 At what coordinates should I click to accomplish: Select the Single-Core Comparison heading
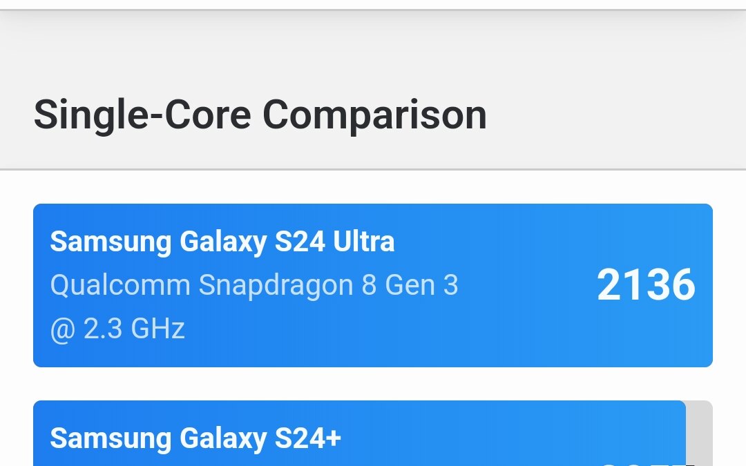[261, 115]
